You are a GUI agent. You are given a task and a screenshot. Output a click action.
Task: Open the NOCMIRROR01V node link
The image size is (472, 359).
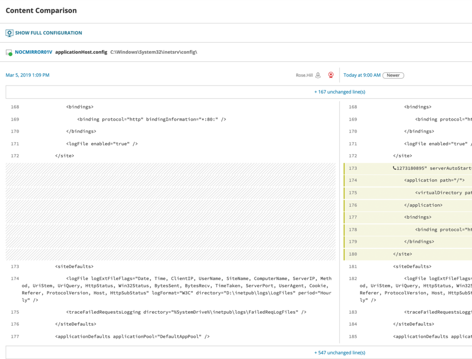click(33, 52)
